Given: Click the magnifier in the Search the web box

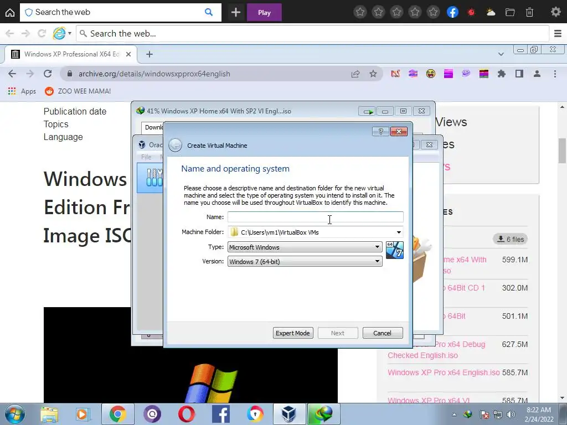Looking at the screenshot, I should (209, 12).
